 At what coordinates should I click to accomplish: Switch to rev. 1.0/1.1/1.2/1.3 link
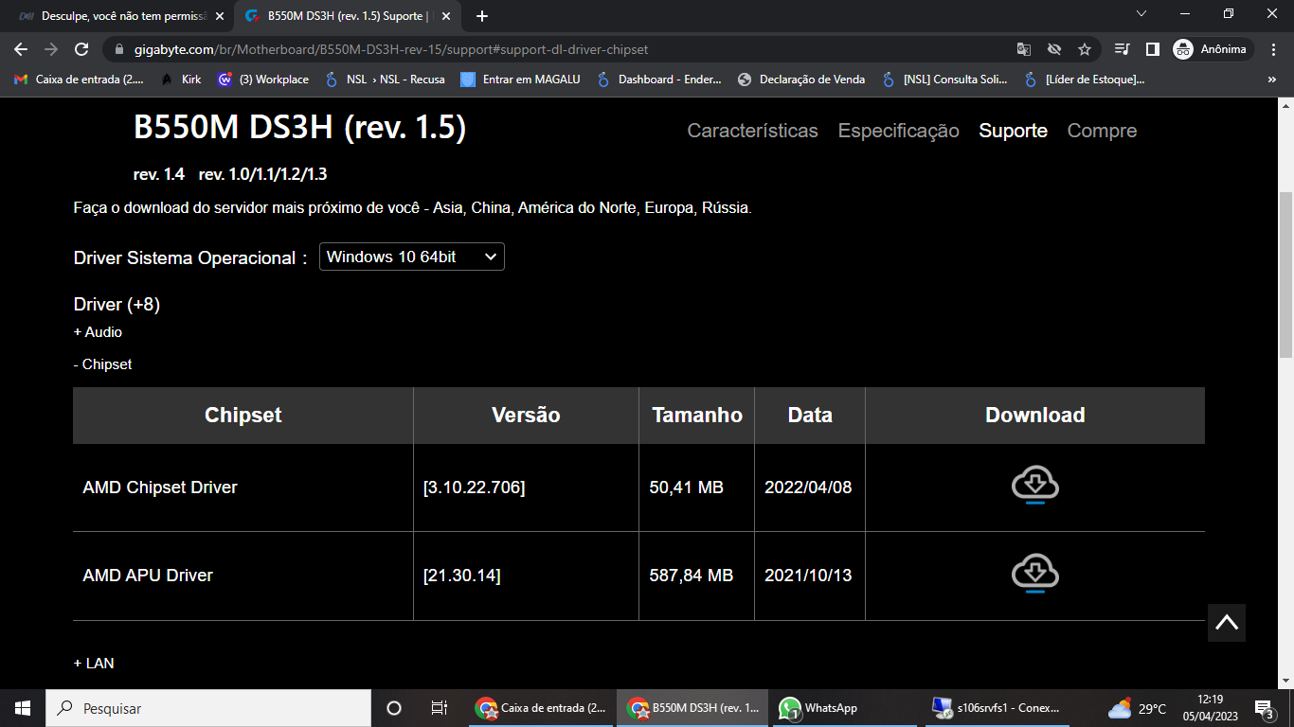coord(262,174)
